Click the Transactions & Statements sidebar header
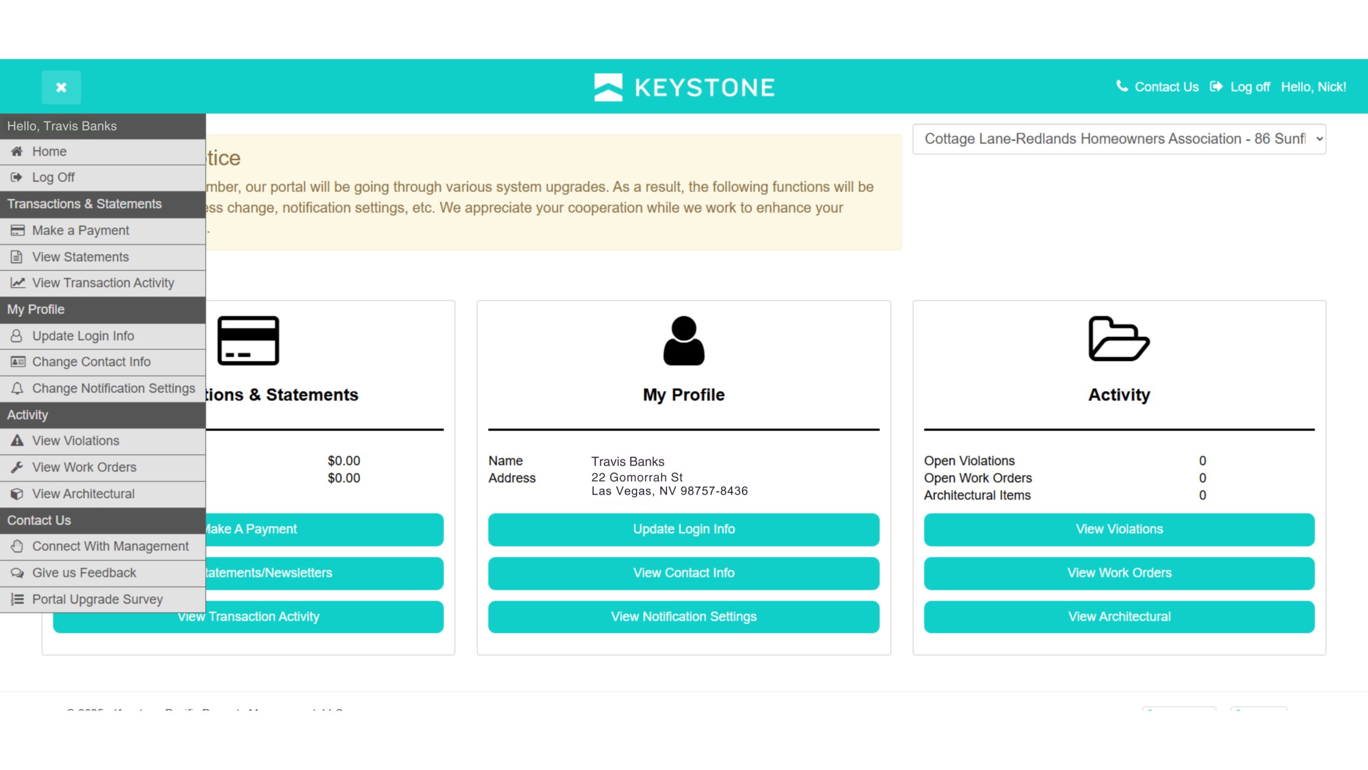The height and width of the screenshot is (770, 1368). [103, 204]
